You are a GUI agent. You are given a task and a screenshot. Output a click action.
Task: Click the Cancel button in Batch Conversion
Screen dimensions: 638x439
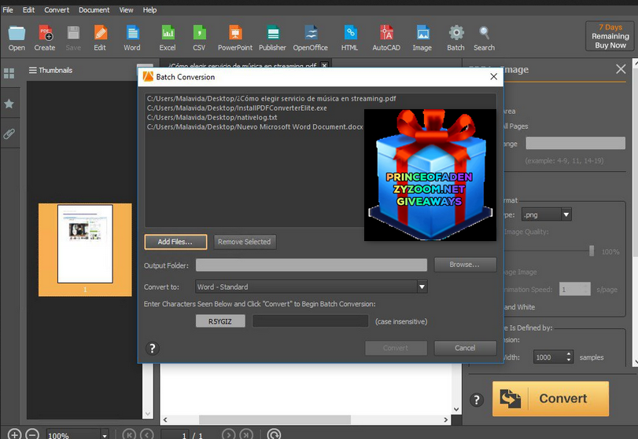[465, 348]
